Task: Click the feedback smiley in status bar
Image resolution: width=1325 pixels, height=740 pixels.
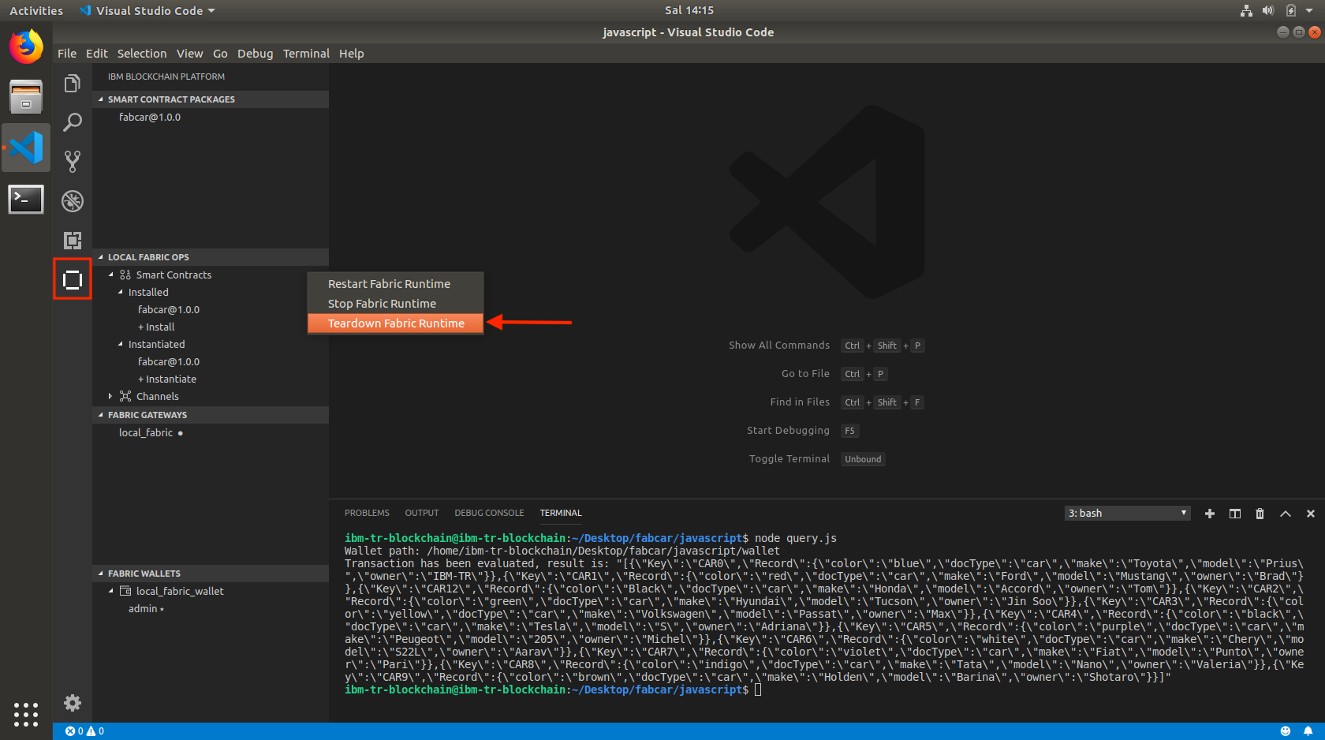Action: [1286, 731]
